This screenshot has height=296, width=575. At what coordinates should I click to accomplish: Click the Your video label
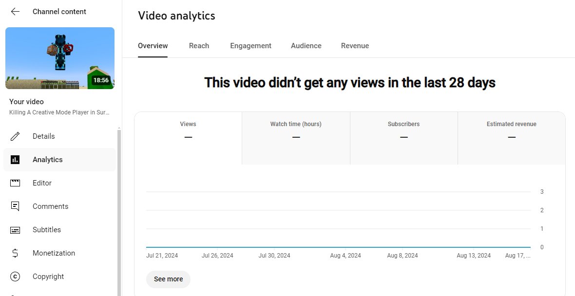click(x=26, y=102)
